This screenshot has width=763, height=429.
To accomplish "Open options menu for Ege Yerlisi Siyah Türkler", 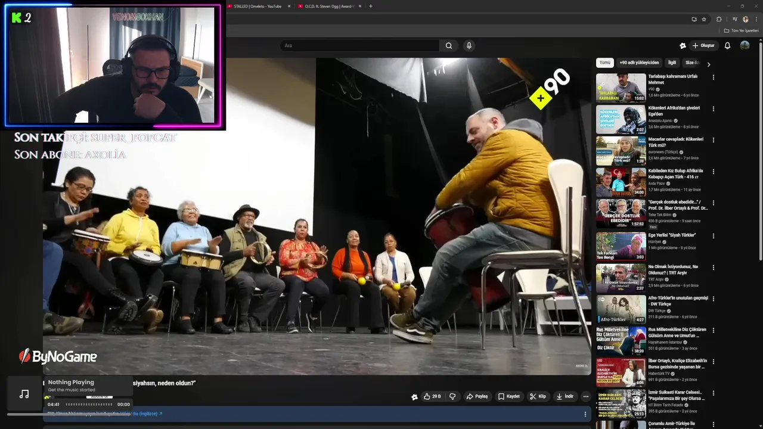I will [x=713, y=235].
